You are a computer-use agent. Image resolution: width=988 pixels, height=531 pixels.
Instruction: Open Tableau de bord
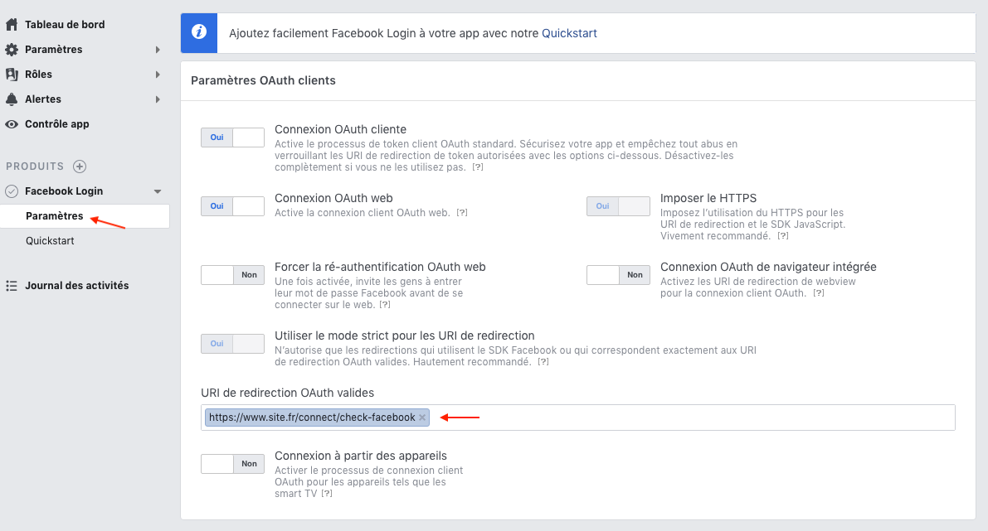coord(65,25)
